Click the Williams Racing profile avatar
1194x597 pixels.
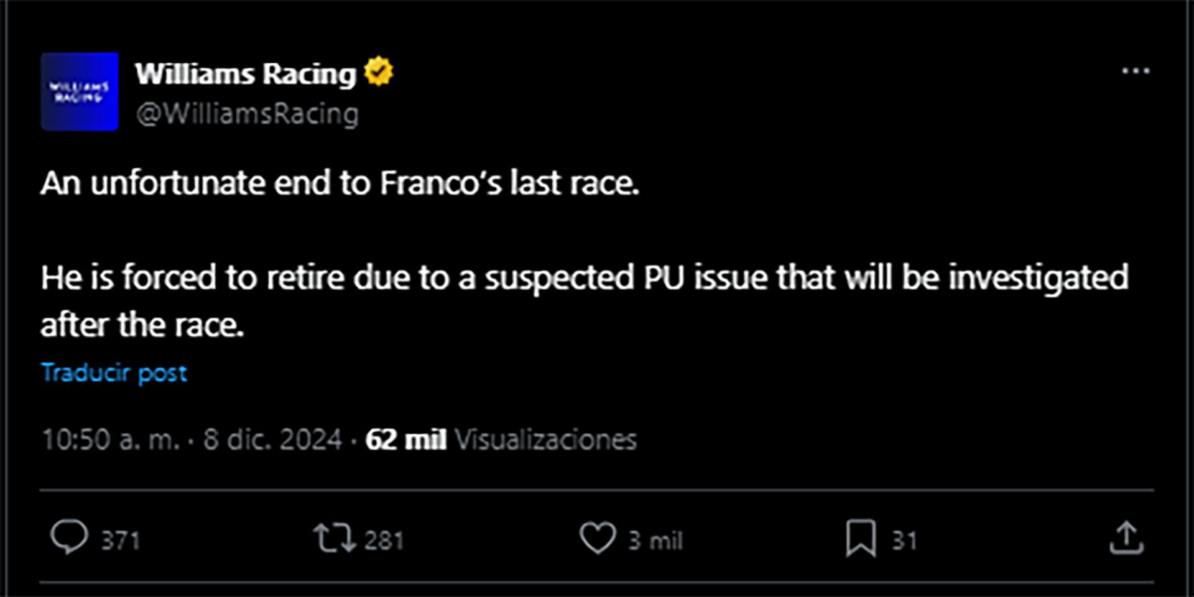tap(80, 91)
